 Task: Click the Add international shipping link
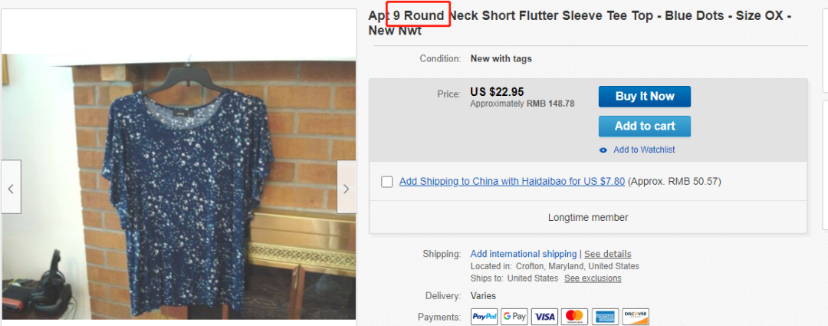coord(523,254)
